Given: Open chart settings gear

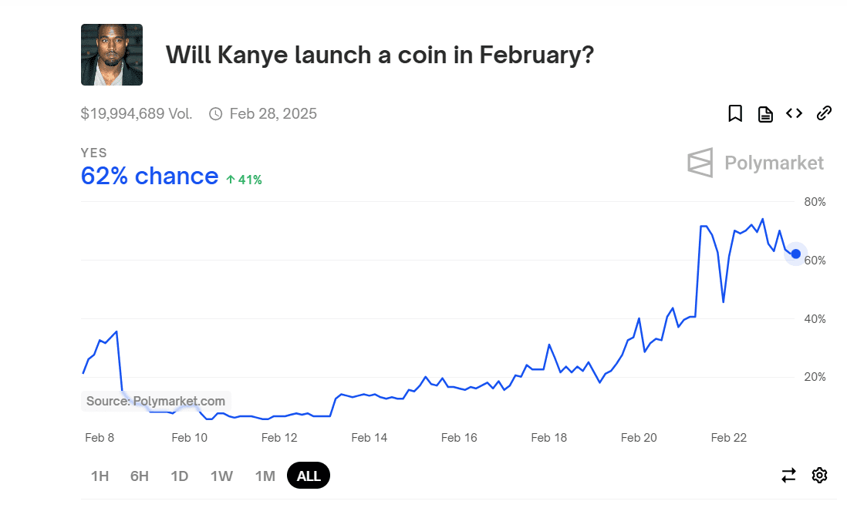Looking at the screenshot, I should 818,476.
